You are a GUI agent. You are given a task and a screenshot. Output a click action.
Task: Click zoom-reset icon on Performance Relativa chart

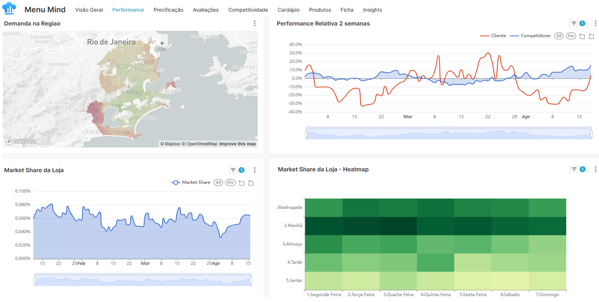coord(591,36)
